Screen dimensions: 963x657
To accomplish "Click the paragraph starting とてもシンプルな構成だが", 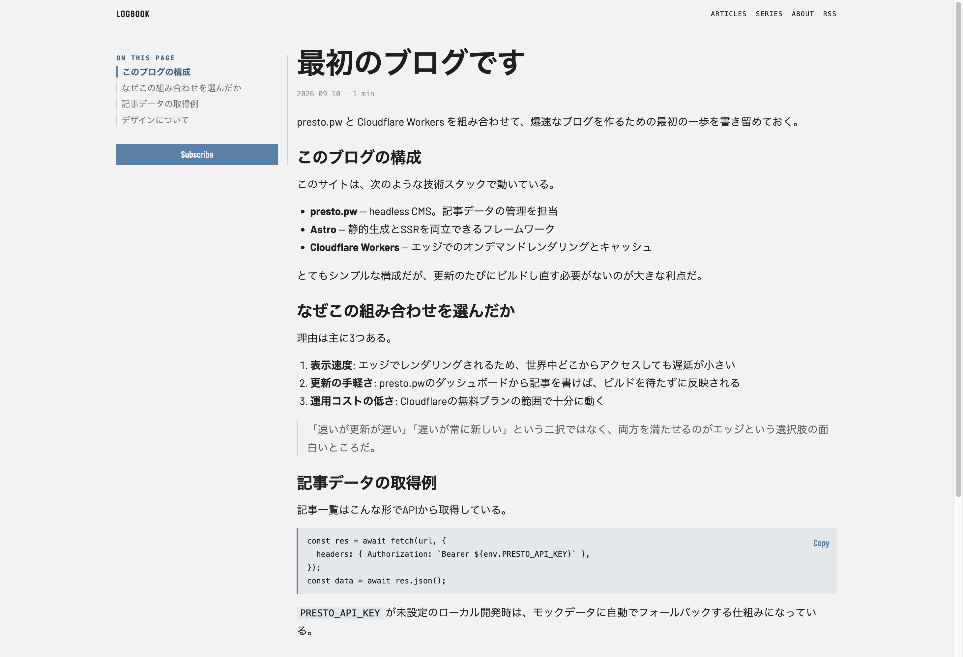I will [x=501, y=275].
